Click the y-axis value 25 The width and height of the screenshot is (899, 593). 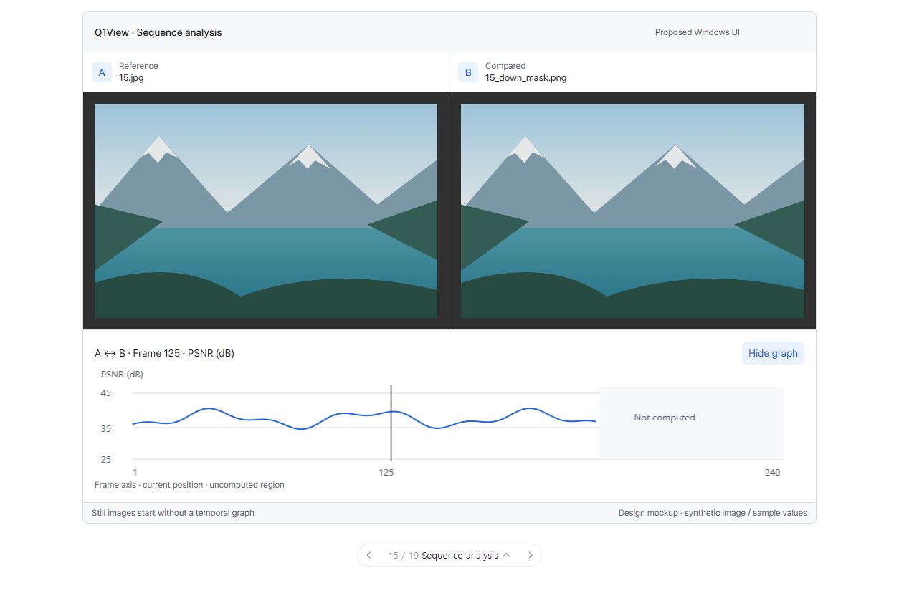pos(106,460)
